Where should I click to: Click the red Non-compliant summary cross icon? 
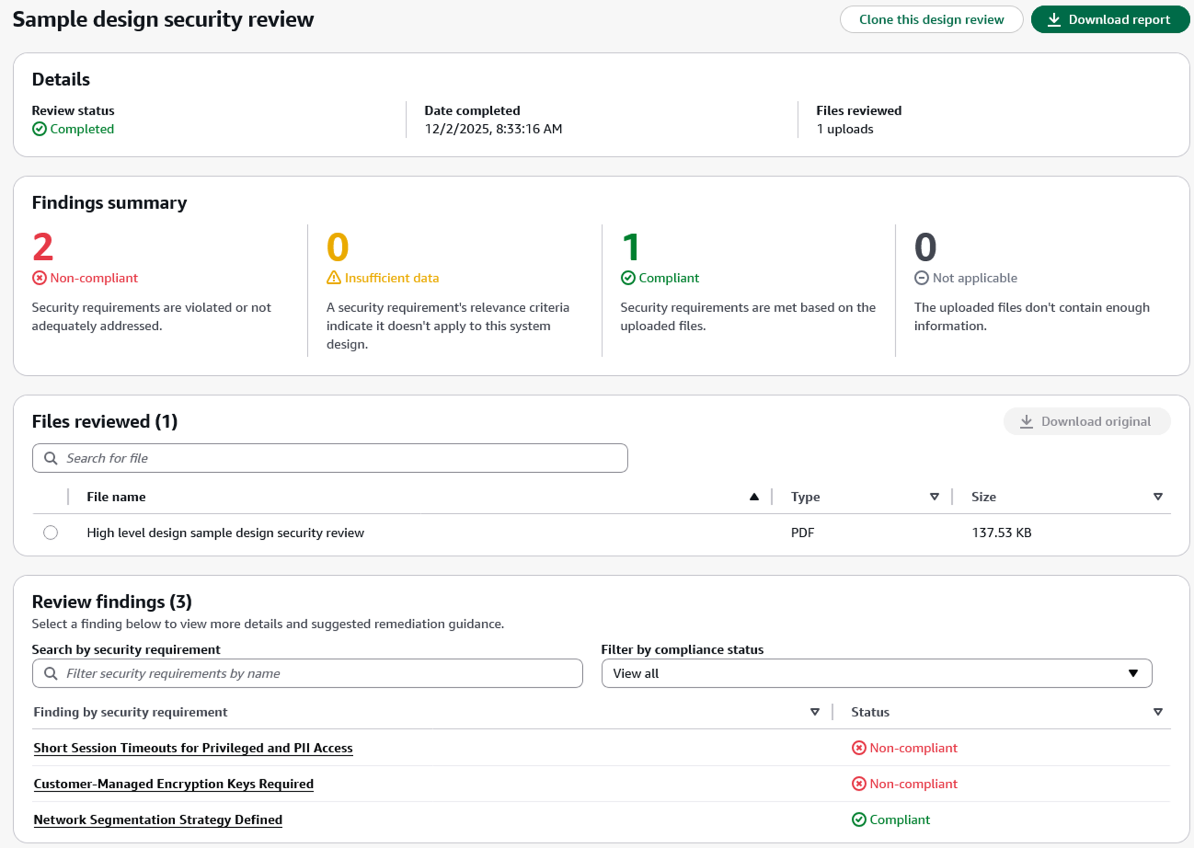point(39,278)
